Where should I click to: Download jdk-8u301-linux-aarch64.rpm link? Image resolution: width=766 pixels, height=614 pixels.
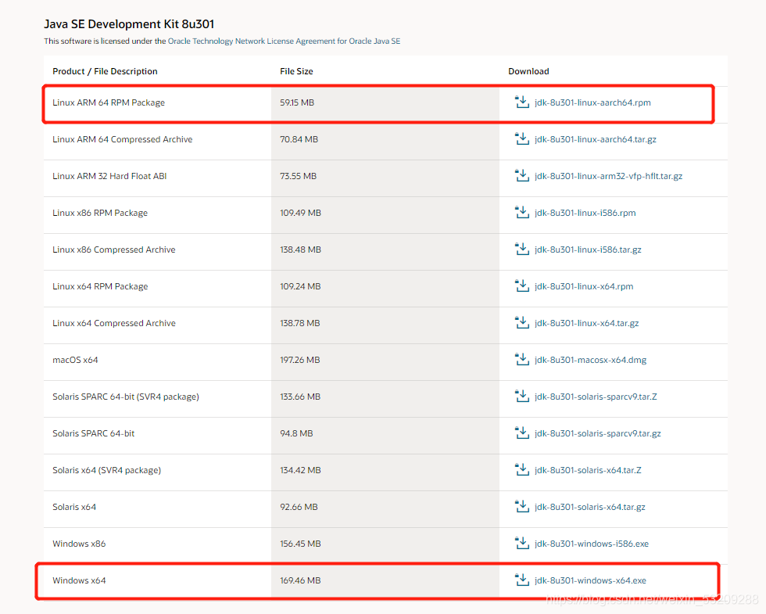pyautogui.click(x=592, y=102)
